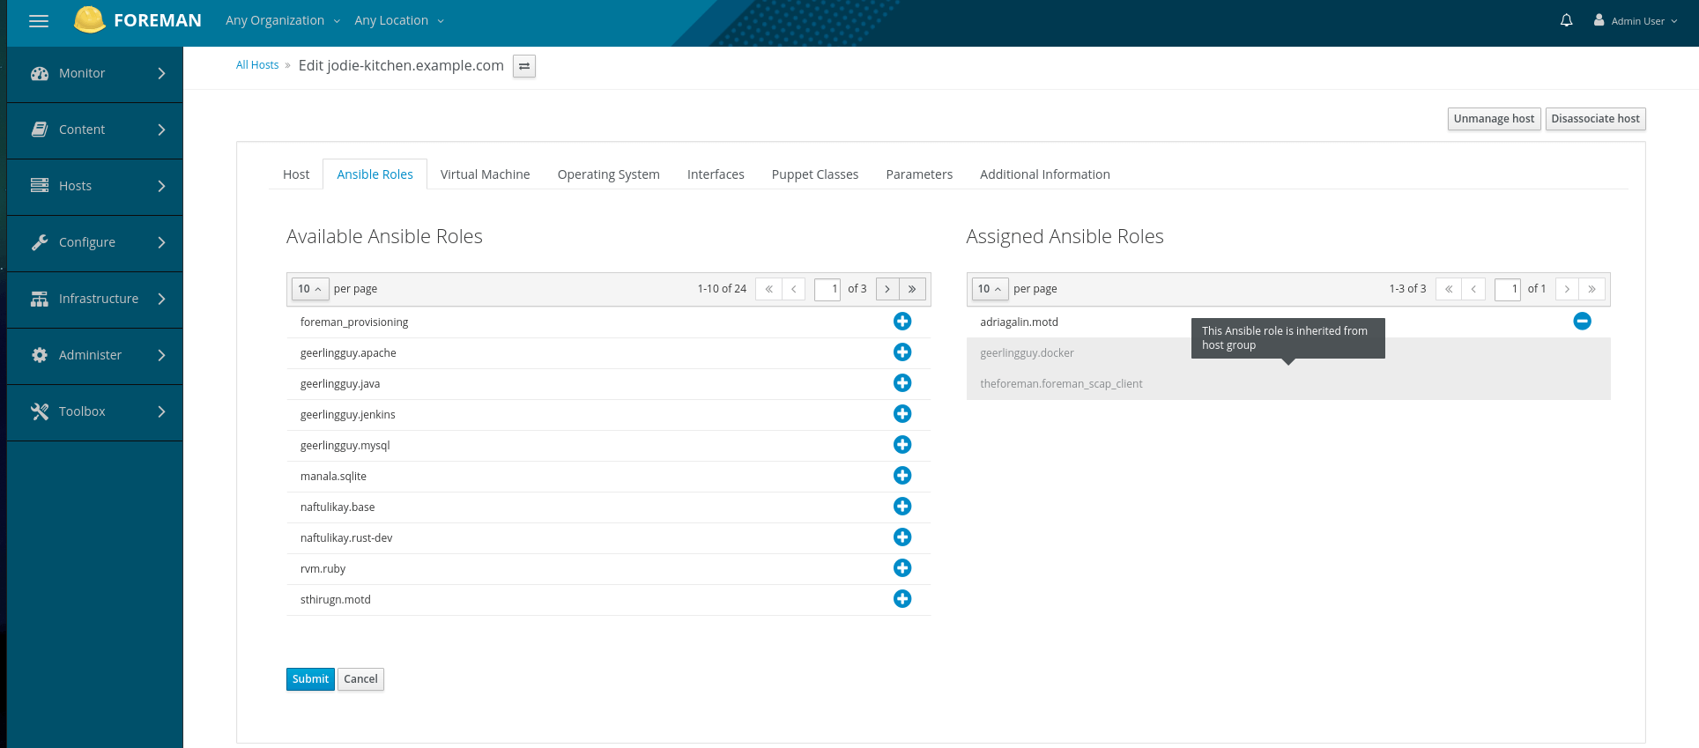Click the adriagalin.motd role name
1699x748 pixels.
click(1019, 322)
